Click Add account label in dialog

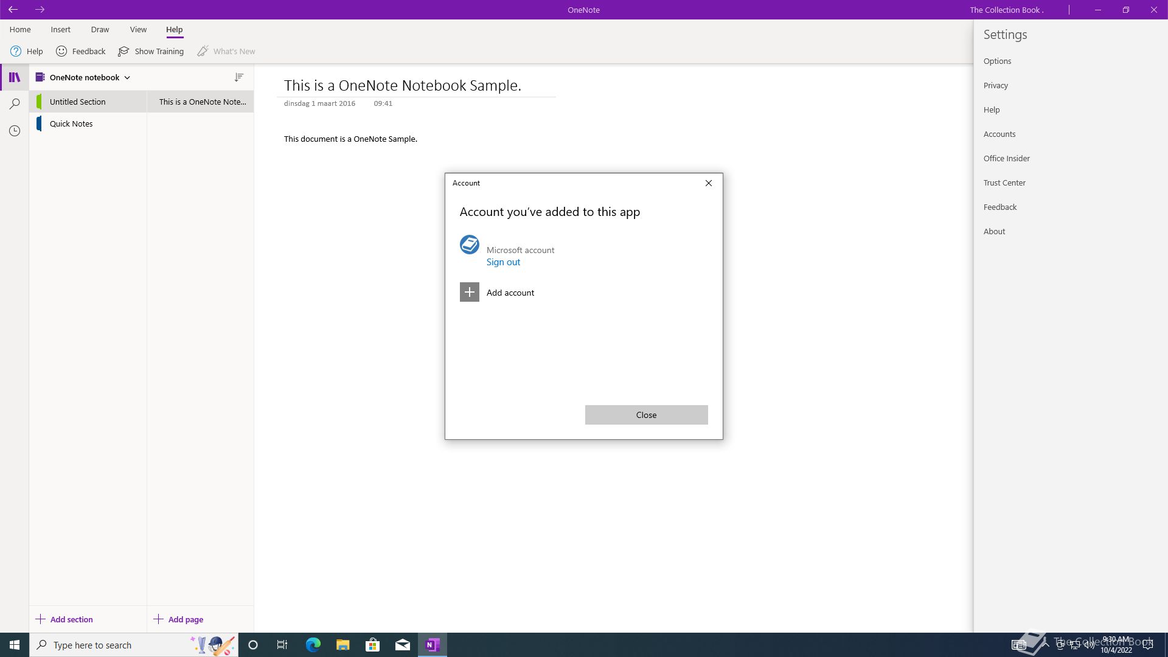(510, 293)
